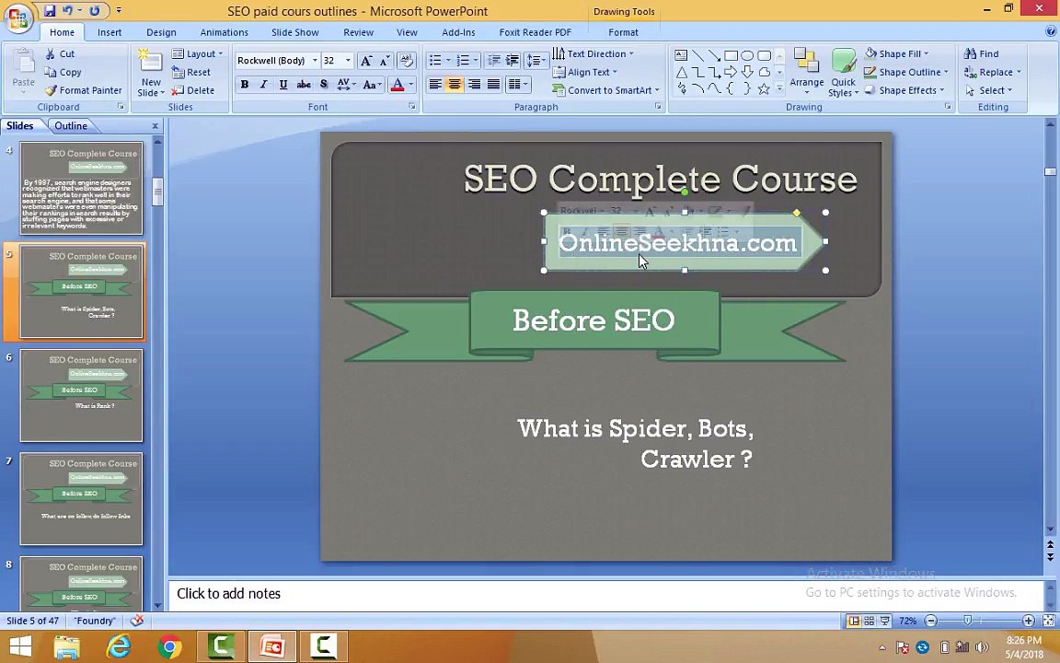Open the Animations ribbon tab
1060x663 pixels.
point(224,32)
